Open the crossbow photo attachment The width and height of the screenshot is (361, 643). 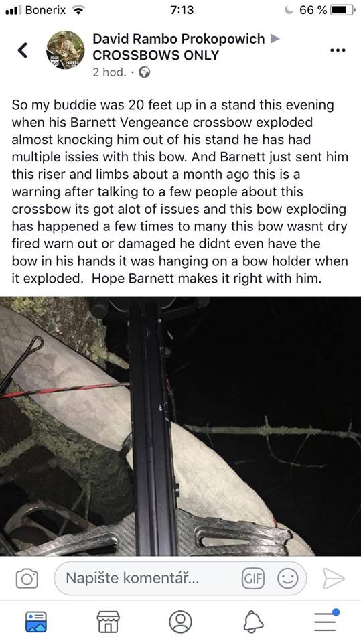[x=181, y=426]
